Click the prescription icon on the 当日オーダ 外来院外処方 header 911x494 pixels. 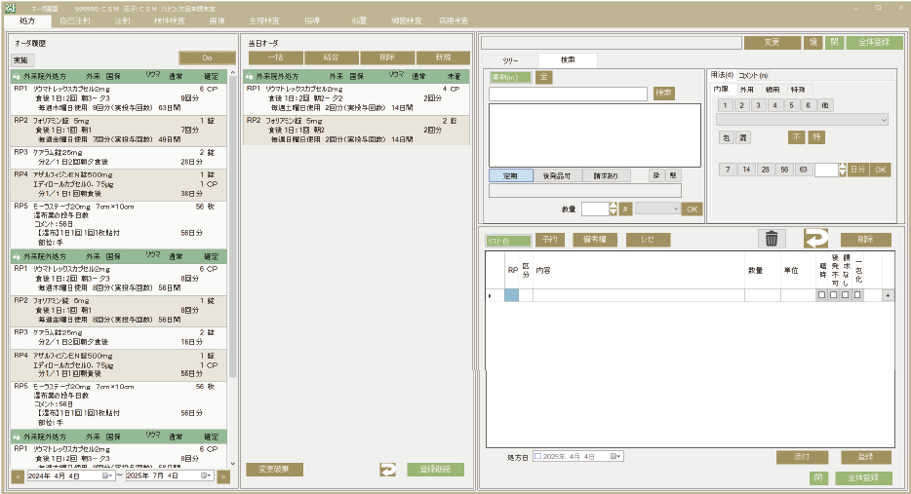[x=250, y=76]
